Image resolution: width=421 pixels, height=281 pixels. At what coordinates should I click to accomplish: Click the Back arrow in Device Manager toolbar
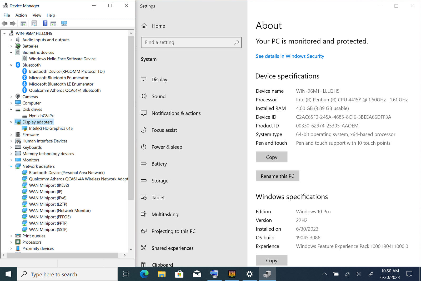coord(4,23)
